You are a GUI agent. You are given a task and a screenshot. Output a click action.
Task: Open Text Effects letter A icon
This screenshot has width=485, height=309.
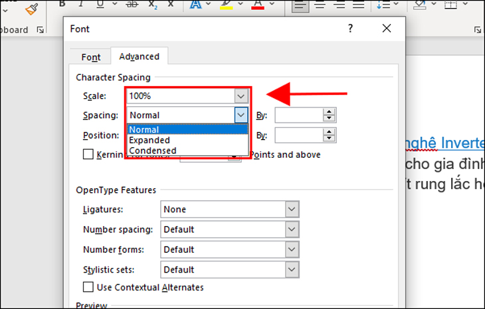pos(195,5)
